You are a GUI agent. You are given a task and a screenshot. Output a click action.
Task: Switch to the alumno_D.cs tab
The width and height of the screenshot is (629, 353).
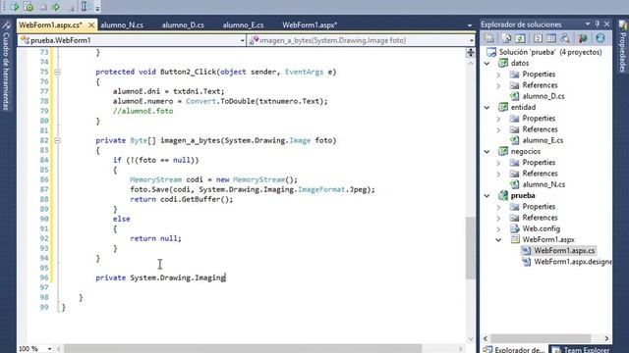click(x=183, y=25)
